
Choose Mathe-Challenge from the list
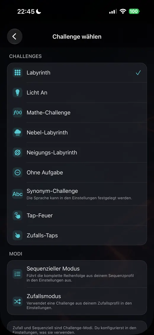pos(77,113)
